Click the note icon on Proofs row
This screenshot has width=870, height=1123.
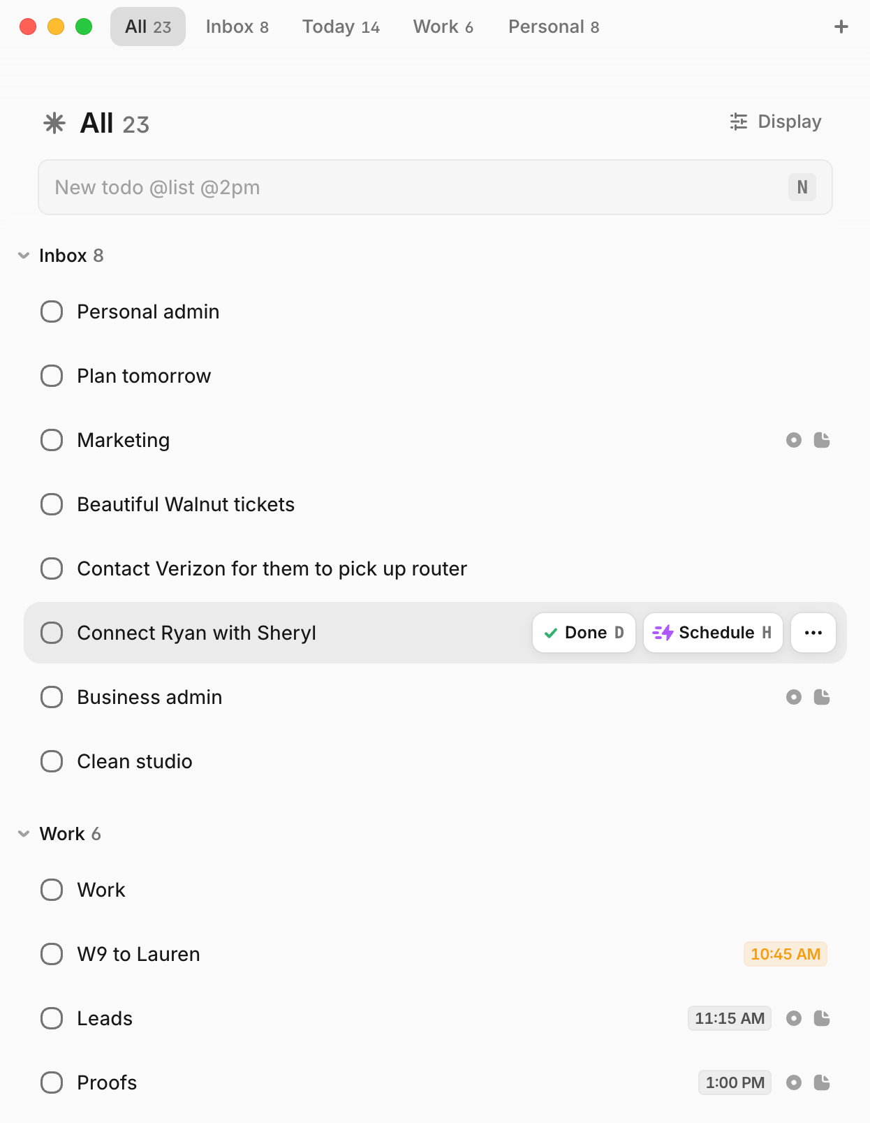[x=822, y=1082]
